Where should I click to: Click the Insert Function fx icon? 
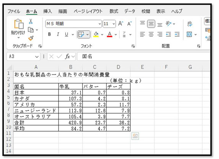(68, 57)
